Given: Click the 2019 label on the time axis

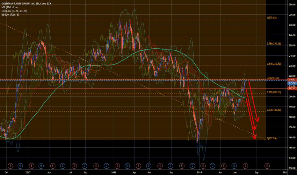Looking at the screenshot, I should coord(199,172).
